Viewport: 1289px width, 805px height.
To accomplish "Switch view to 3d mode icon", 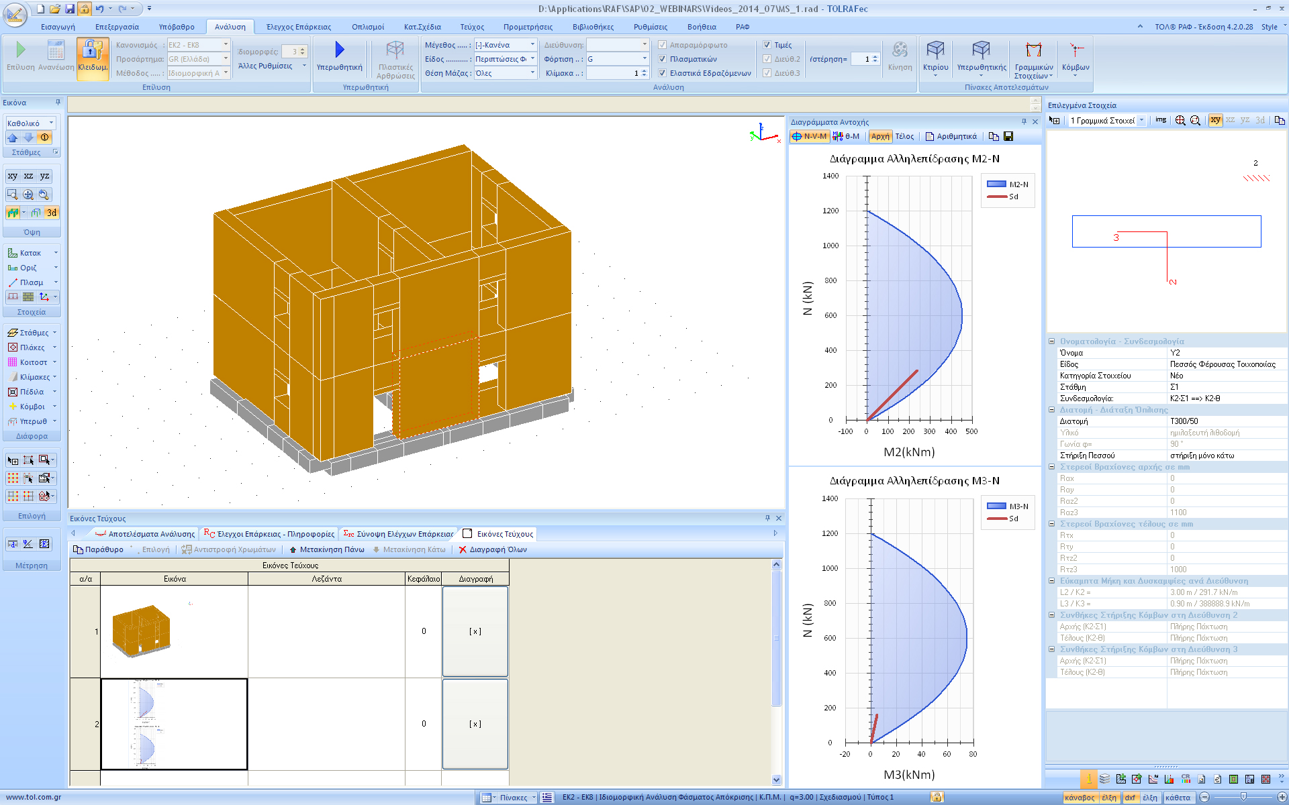I will tap(52, 213).
